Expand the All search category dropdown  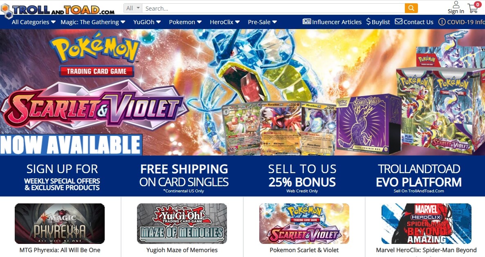133,8
